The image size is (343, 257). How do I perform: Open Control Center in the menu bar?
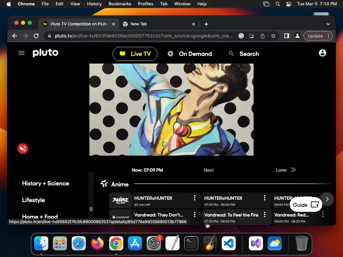tap(289, 4)
